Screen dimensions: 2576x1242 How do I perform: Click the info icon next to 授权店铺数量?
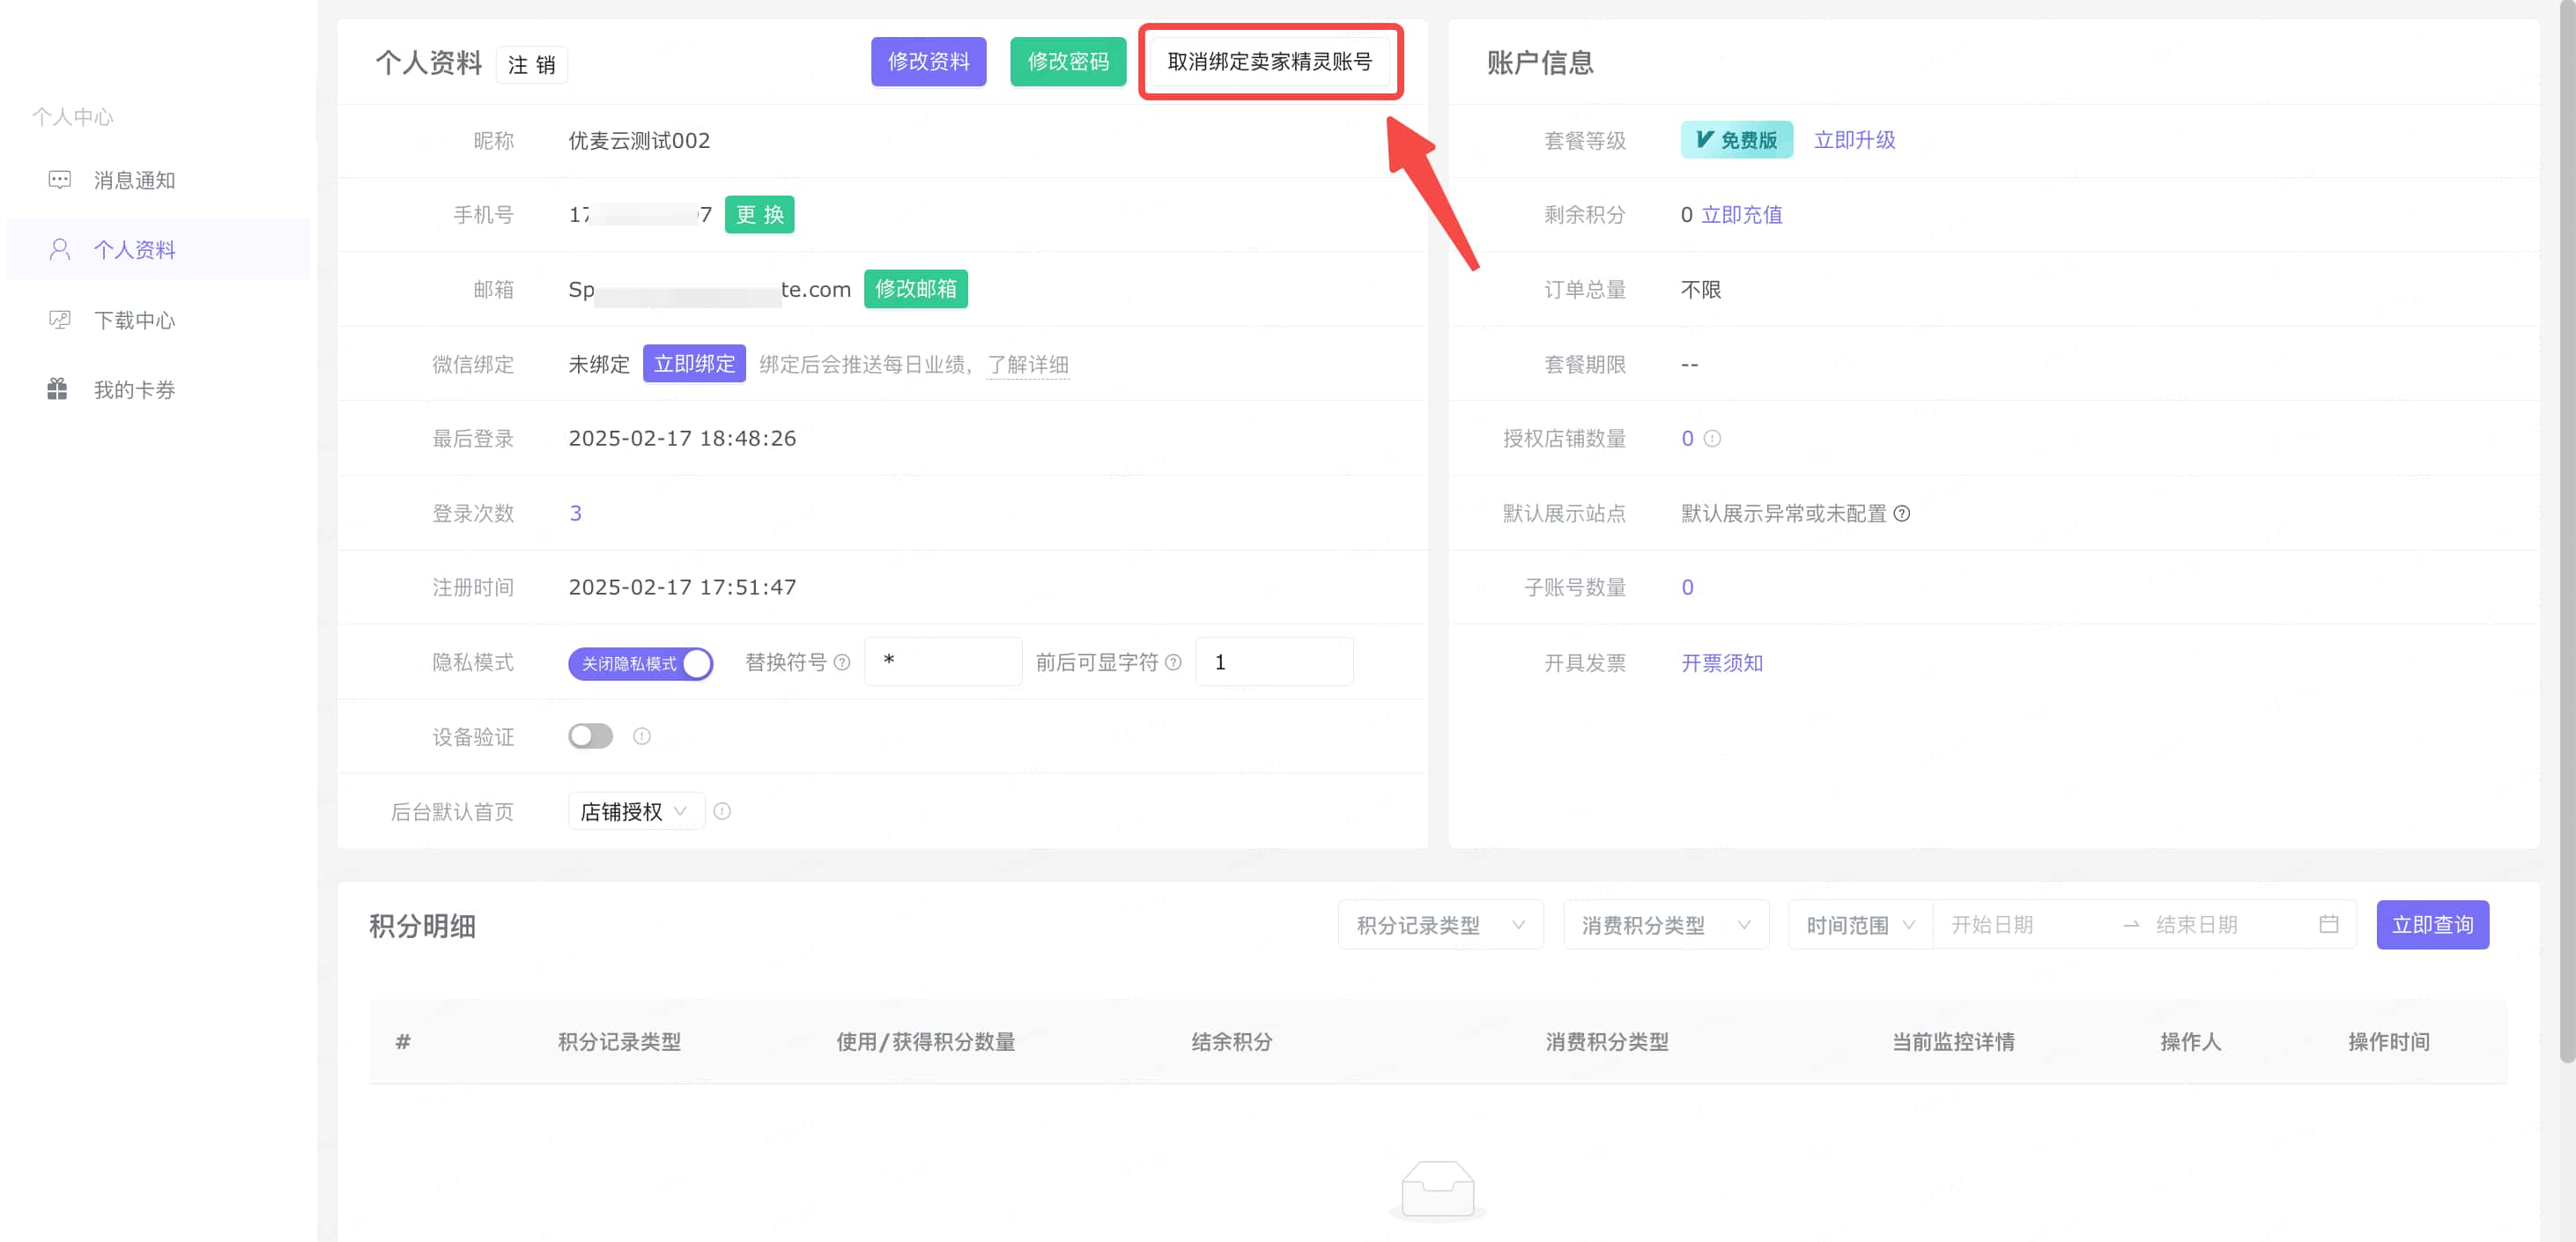[1713, 438]
